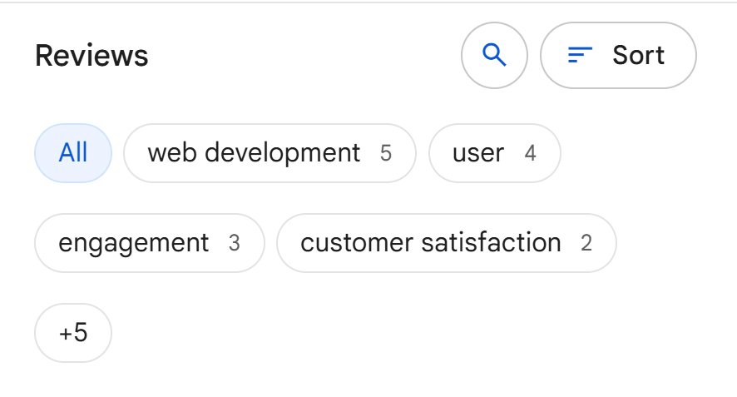Click the Reviews heading
737x397 pixels.
point(92,56)
